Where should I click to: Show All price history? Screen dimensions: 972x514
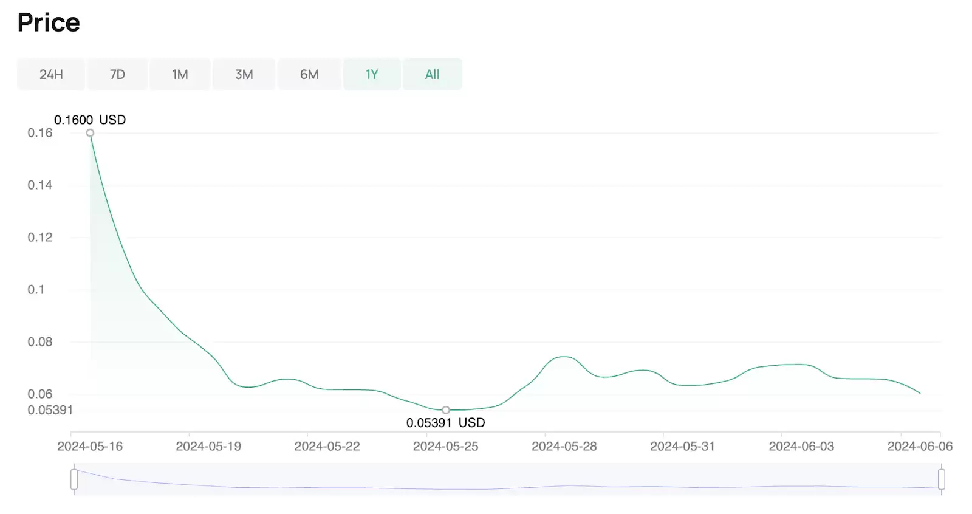[x=432, y=74]
